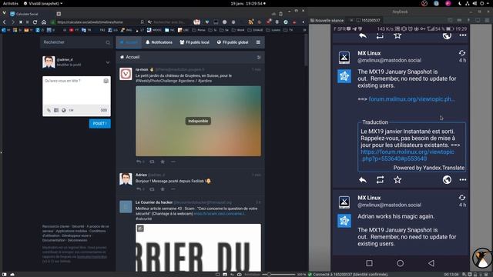Attach media using compose box paperclip icon

coord(49,110)
